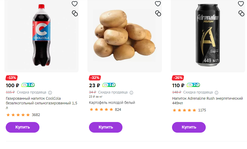This screenshot has height=149, width=247.
Task: Open the CoolCola product title link
Action: tap(42, 103)
